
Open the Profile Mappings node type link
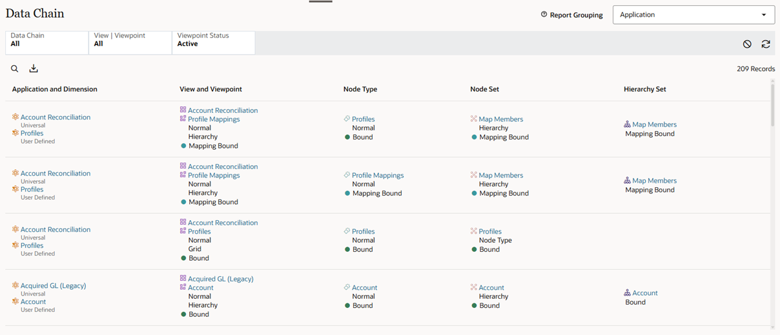pos(378,175)
